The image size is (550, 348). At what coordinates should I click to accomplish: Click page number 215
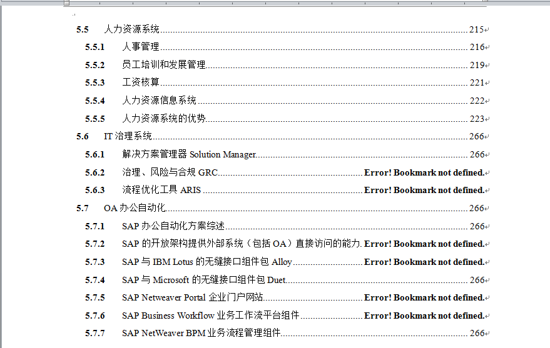click(477, 29)
